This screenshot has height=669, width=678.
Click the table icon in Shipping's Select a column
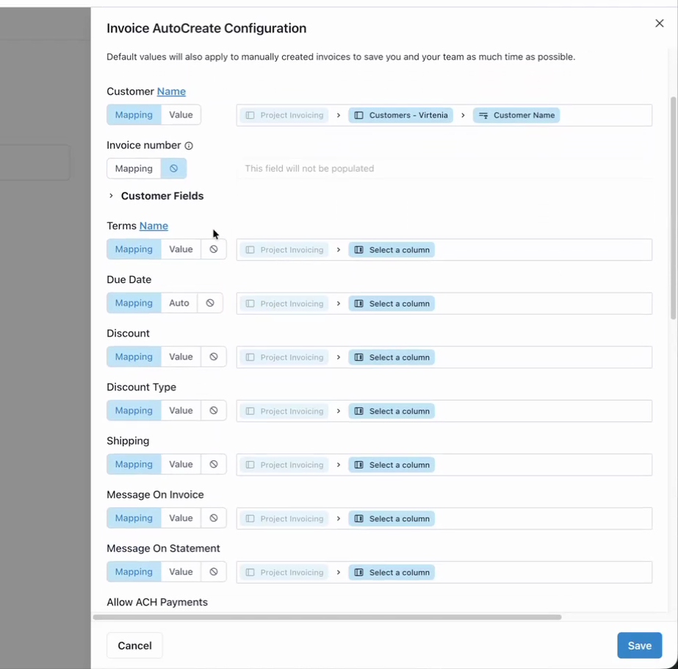pyautogui.click(x=359, y=465)
